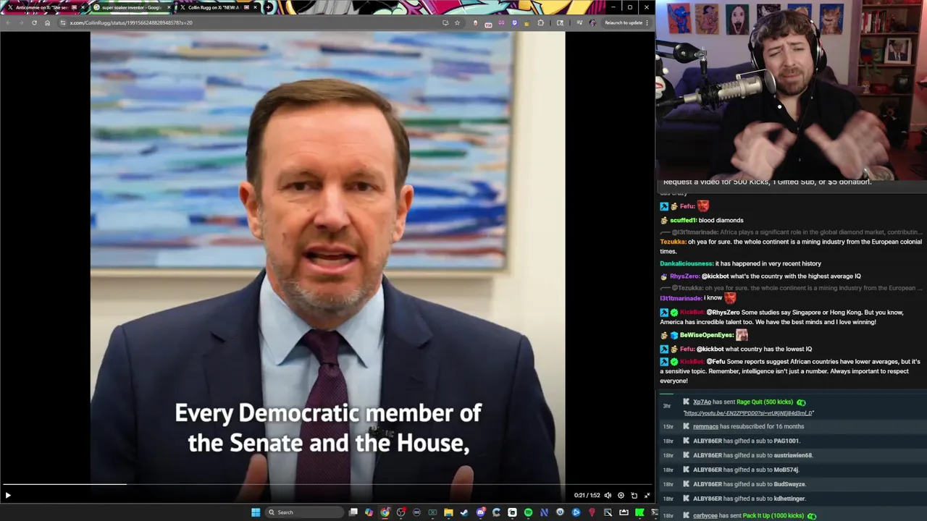The image size is (927, 521).
Task: Click carbycee username in events list
Action: pyautogui.click(x=705, y=516)
